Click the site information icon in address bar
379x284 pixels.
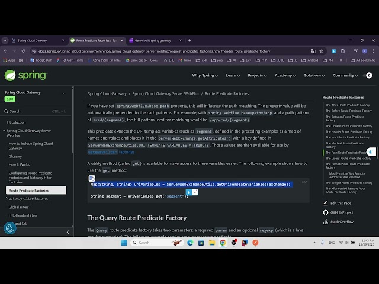34,51
